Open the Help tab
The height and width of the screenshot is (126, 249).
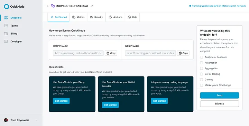[x=132, y=17]
